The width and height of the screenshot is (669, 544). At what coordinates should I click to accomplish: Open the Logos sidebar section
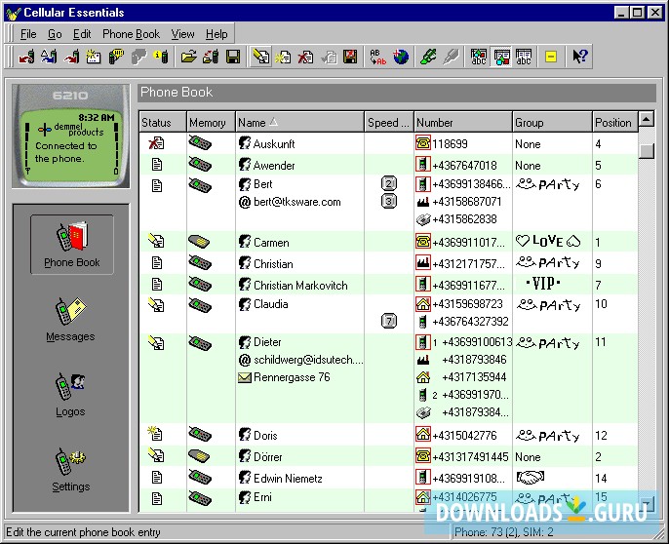click(70, 394)
